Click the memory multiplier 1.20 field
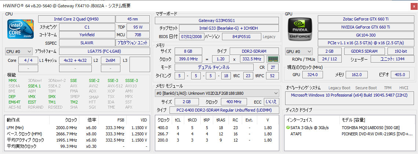 (221, 59)
